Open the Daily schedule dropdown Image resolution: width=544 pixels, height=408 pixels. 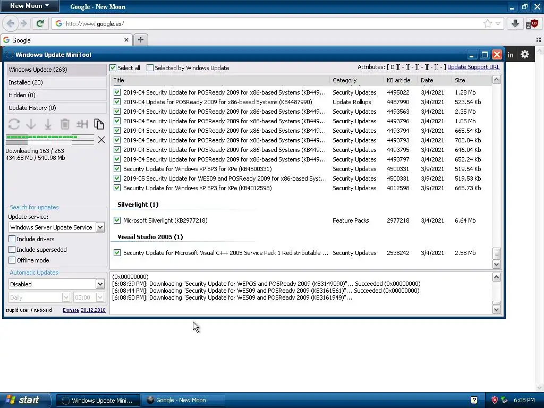pos(66,297)
